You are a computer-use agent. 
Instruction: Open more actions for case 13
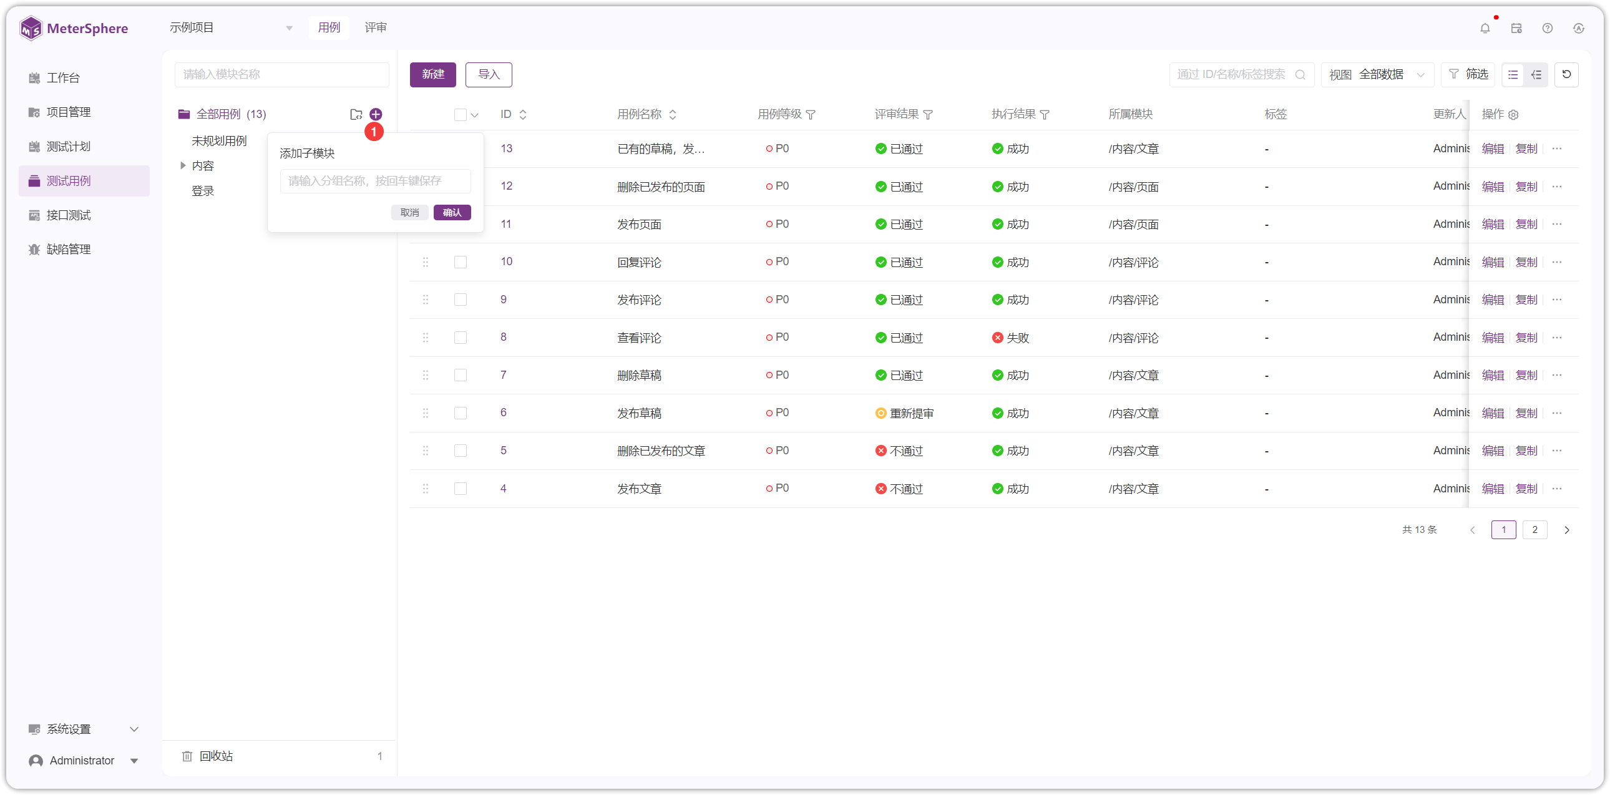1557,149
